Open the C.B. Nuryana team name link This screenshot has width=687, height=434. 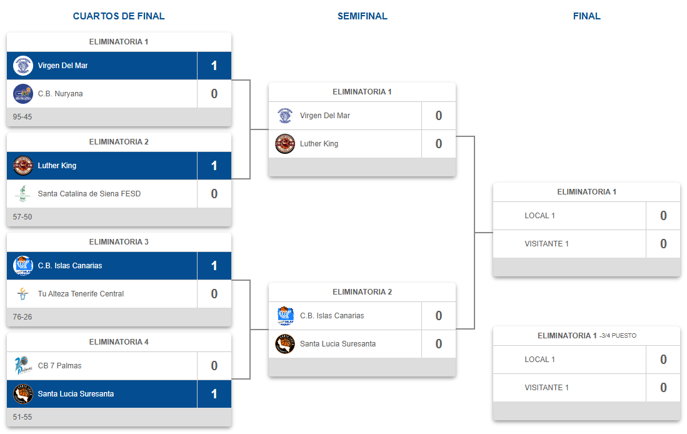[x=60, y=94]
